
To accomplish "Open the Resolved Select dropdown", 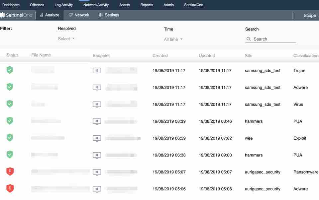I will pos(66,39).
